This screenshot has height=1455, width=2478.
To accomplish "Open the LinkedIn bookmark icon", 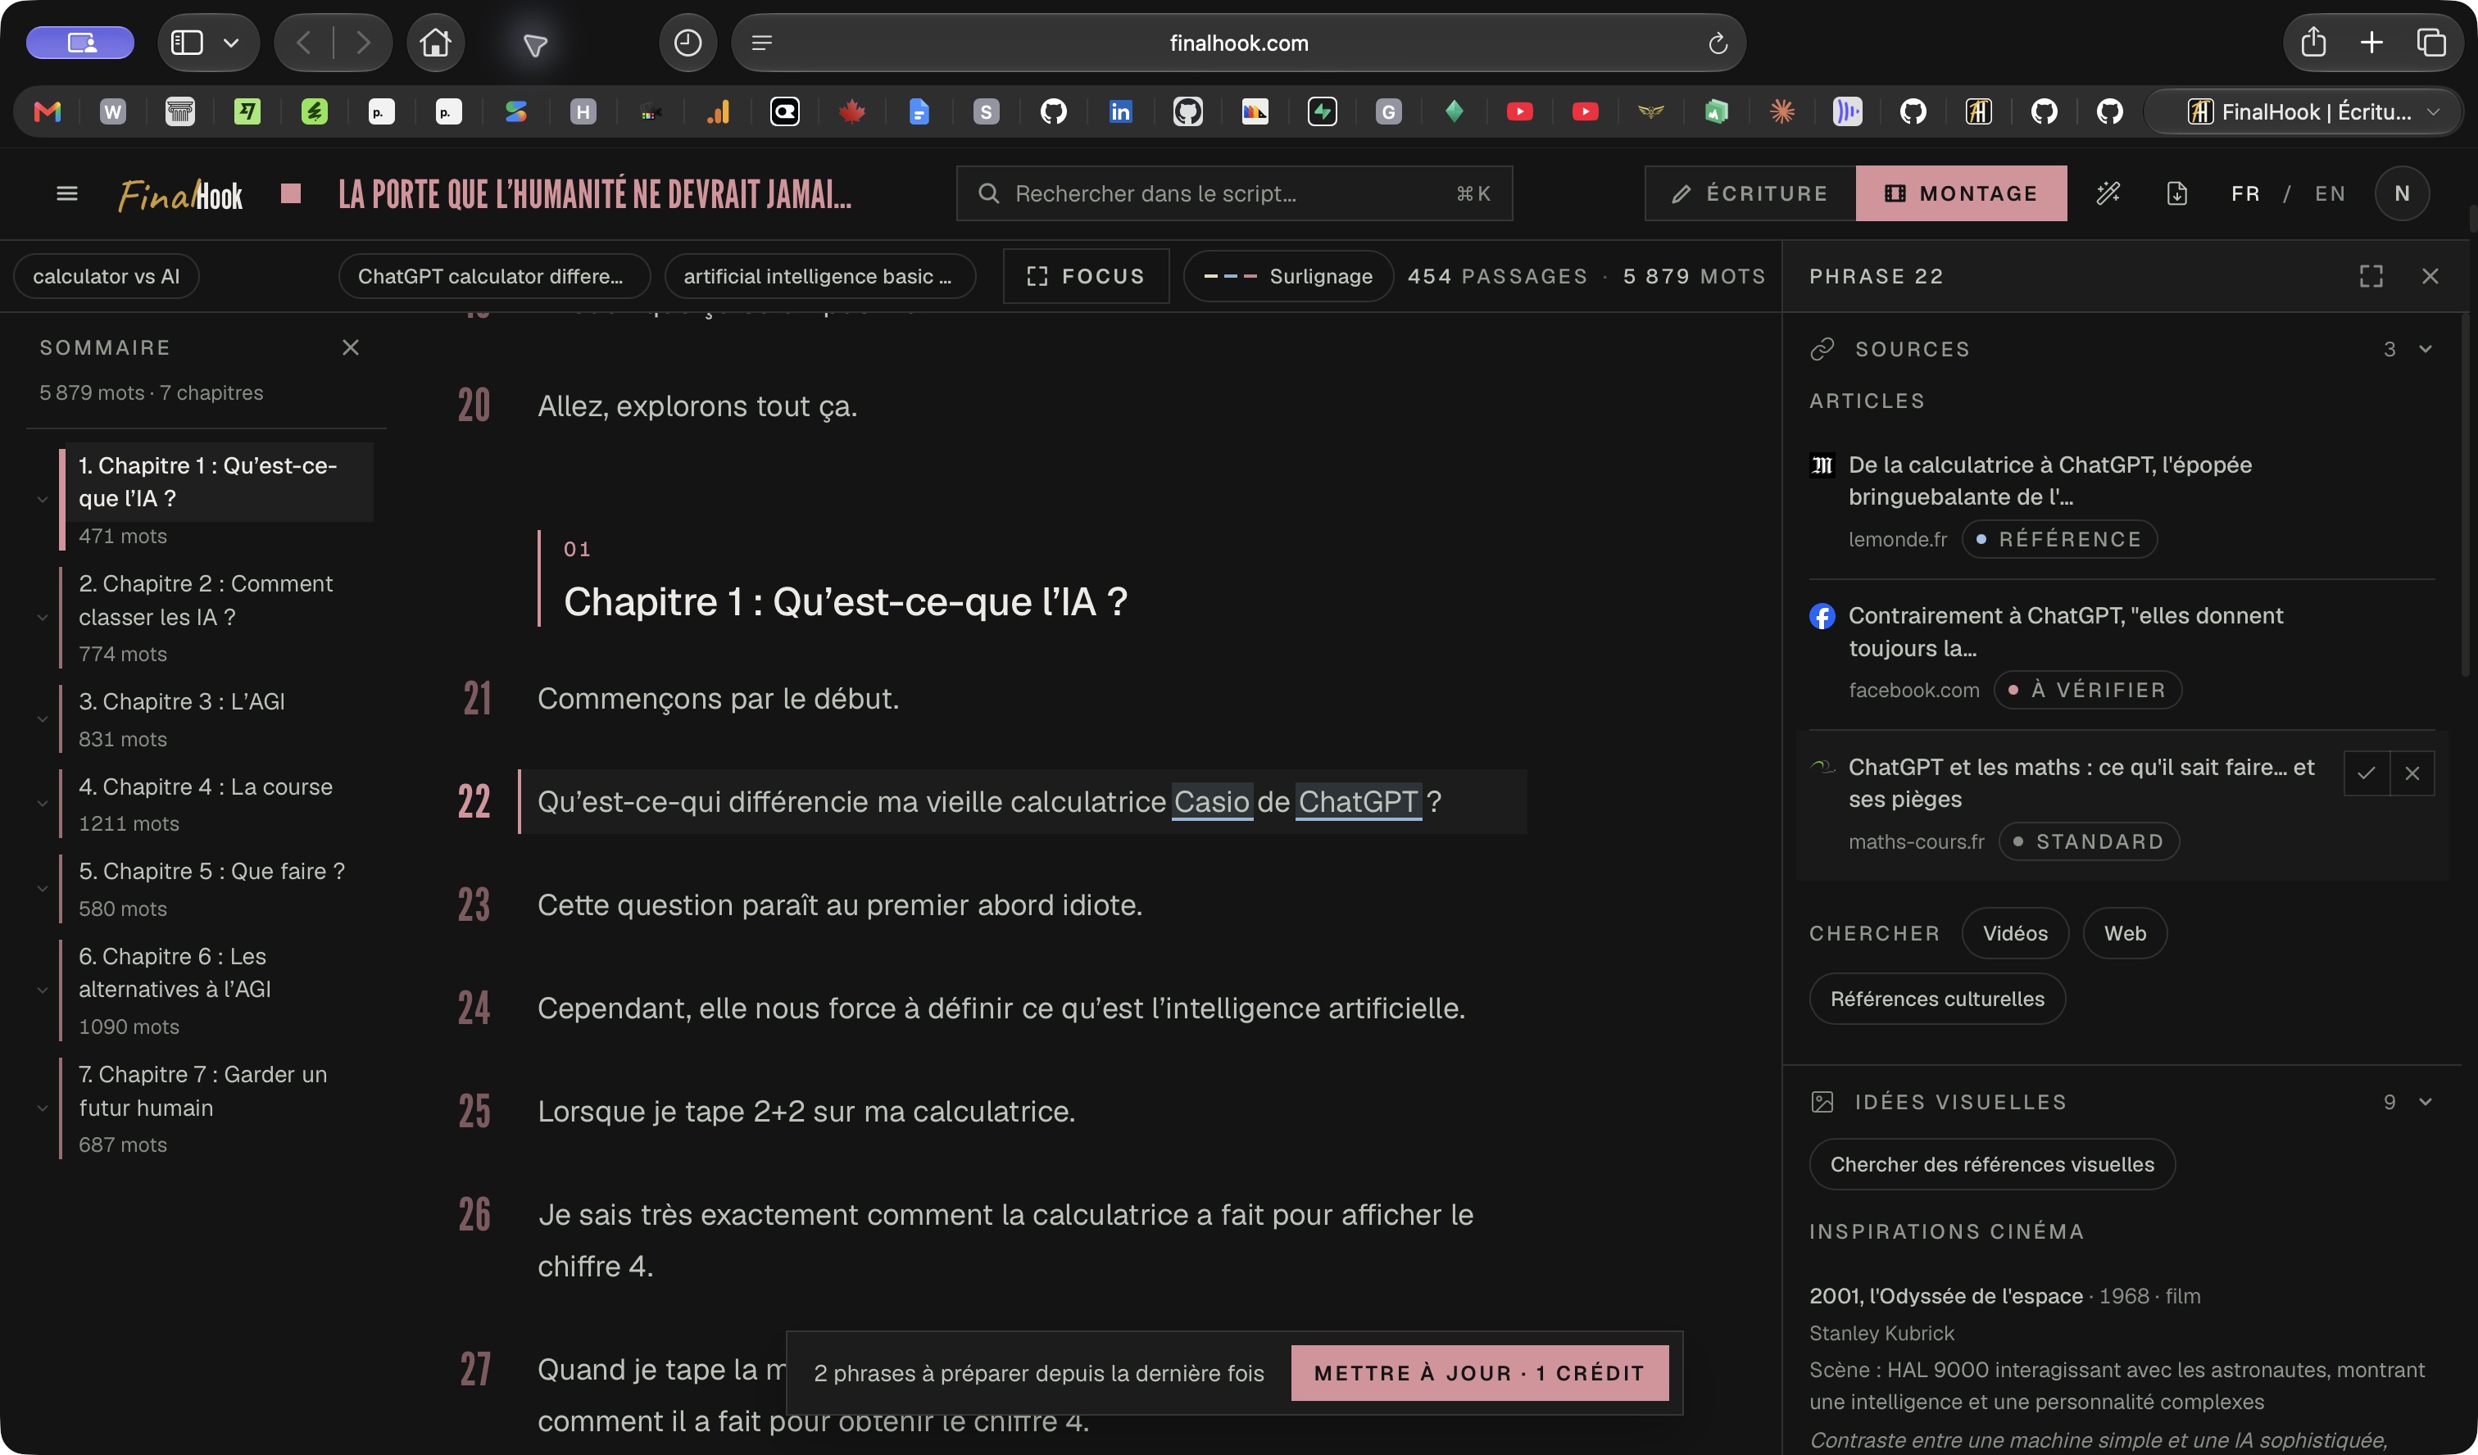I will click(1120, 111).
